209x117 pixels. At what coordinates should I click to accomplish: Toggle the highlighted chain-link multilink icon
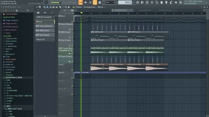pos(95,2)
